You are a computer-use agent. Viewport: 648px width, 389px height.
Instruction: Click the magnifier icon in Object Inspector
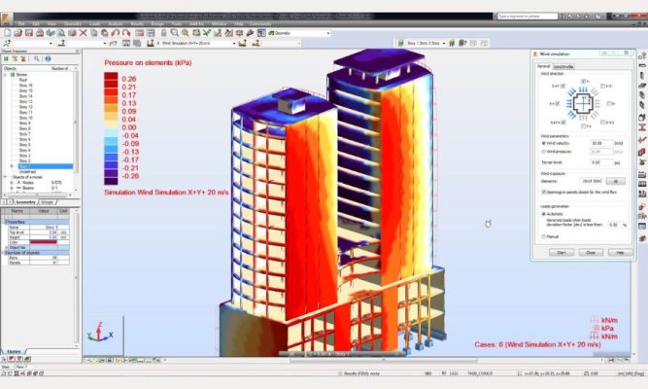(37, 58)
